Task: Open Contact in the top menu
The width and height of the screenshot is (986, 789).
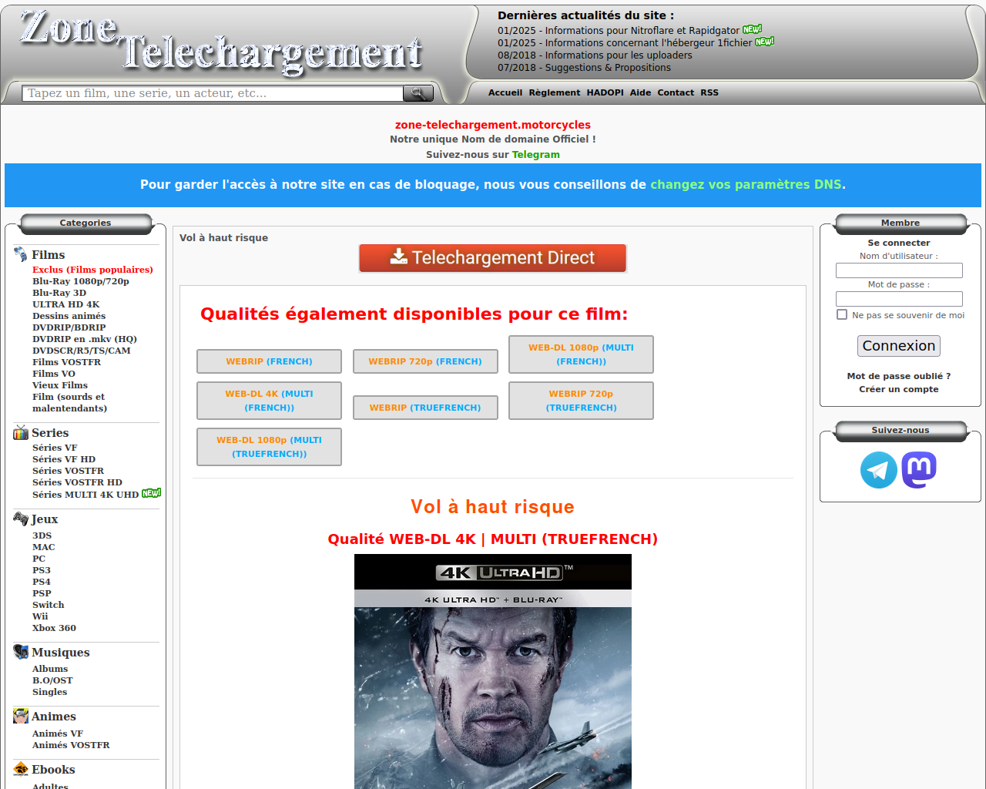Action: tap(676, 92)
